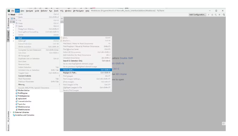The height and width of the screenshot is (136, 238).
Task: Choose Toggle Case menu entry
Action: click(x=38, y=73)
